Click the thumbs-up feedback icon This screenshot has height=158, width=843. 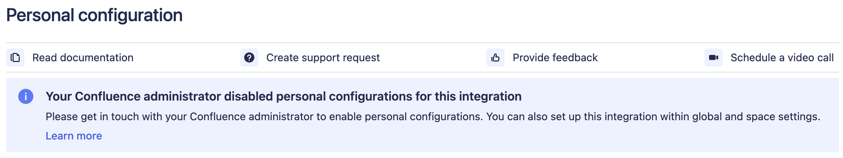point(495,57)
